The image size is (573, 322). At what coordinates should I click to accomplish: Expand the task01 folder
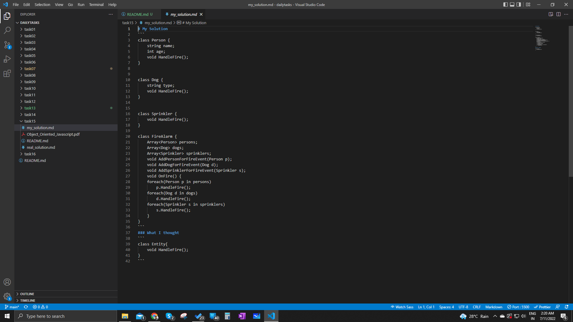tap(30, 29)
